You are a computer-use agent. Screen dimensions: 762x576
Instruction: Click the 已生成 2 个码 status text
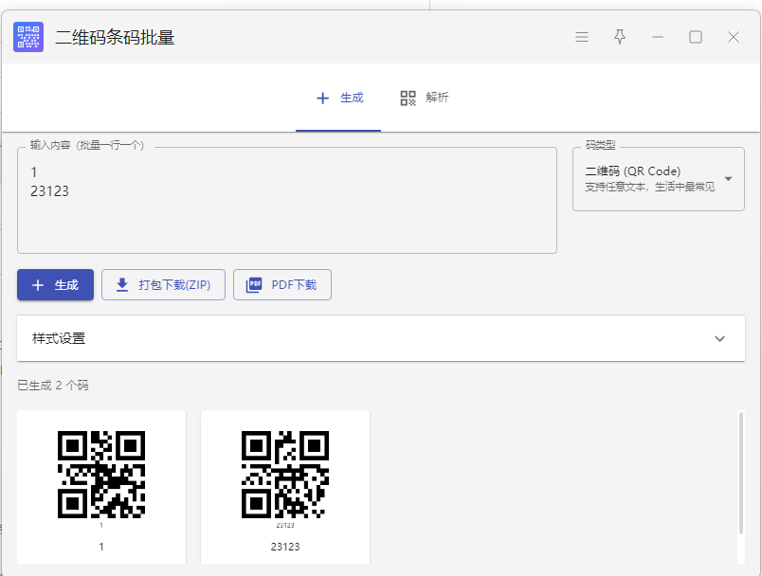click(53, 386)
